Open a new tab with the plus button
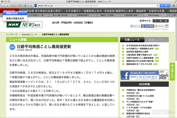Screen dimensions: 177x118 point(169,15)
